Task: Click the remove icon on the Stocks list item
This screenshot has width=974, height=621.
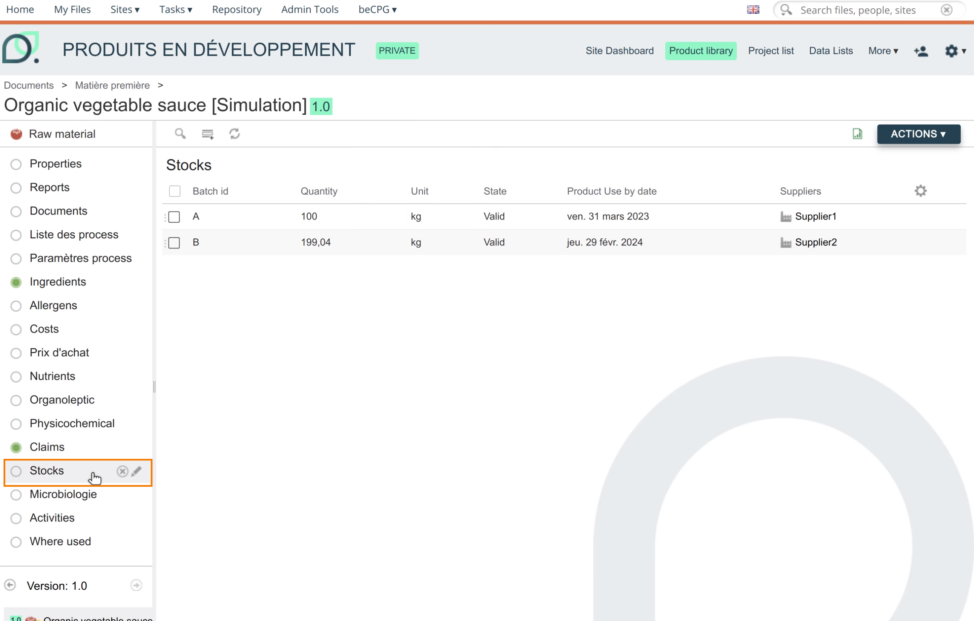Action: [x=122, y=471]
